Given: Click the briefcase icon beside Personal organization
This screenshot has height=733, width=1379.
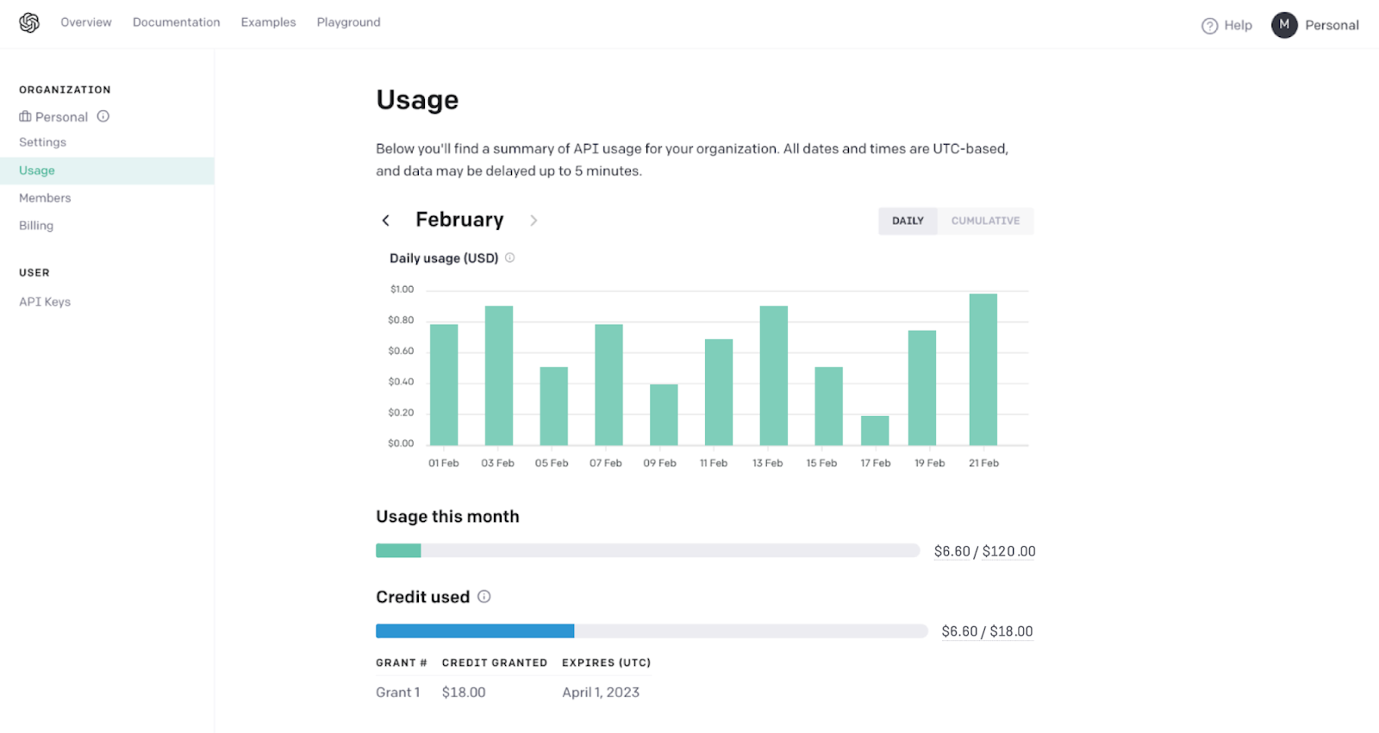Looking at the screenshot, I should pyautogui.click(x=24, y=116).
